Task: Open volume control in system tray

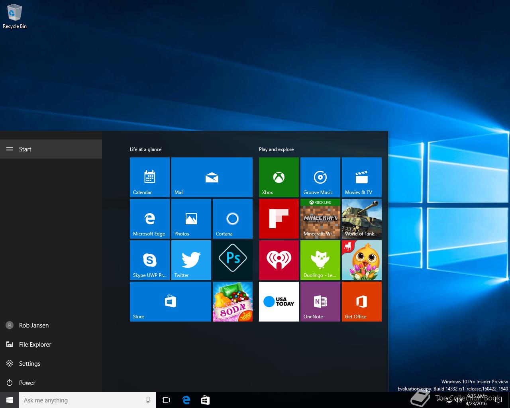Action: [458, 400]
